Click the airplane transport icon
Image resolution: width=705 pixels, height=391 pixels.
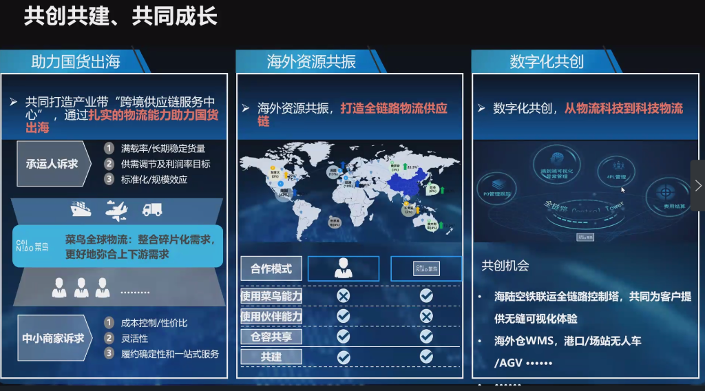coord(117,209)
